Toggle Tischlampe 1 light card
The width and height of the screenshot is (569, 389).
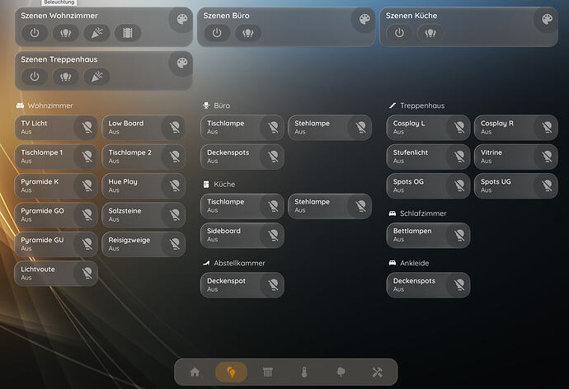(56, 157)
